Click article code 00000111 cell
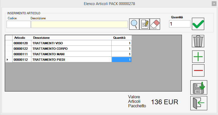The image size is (218, 115). pyautogui.click(x=22, y=54)
